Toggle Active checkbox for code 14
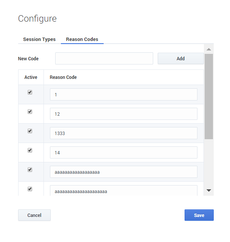230x242 pixels. [30, 150]
